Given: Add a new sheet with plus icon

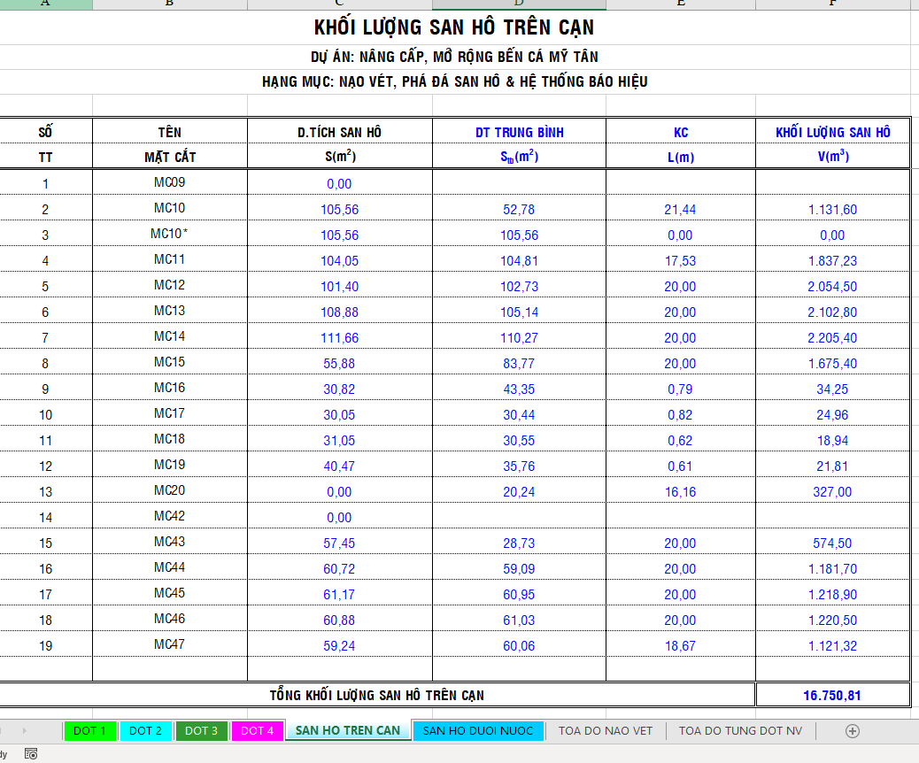Looking at the screenshot, I should (853, 731).
